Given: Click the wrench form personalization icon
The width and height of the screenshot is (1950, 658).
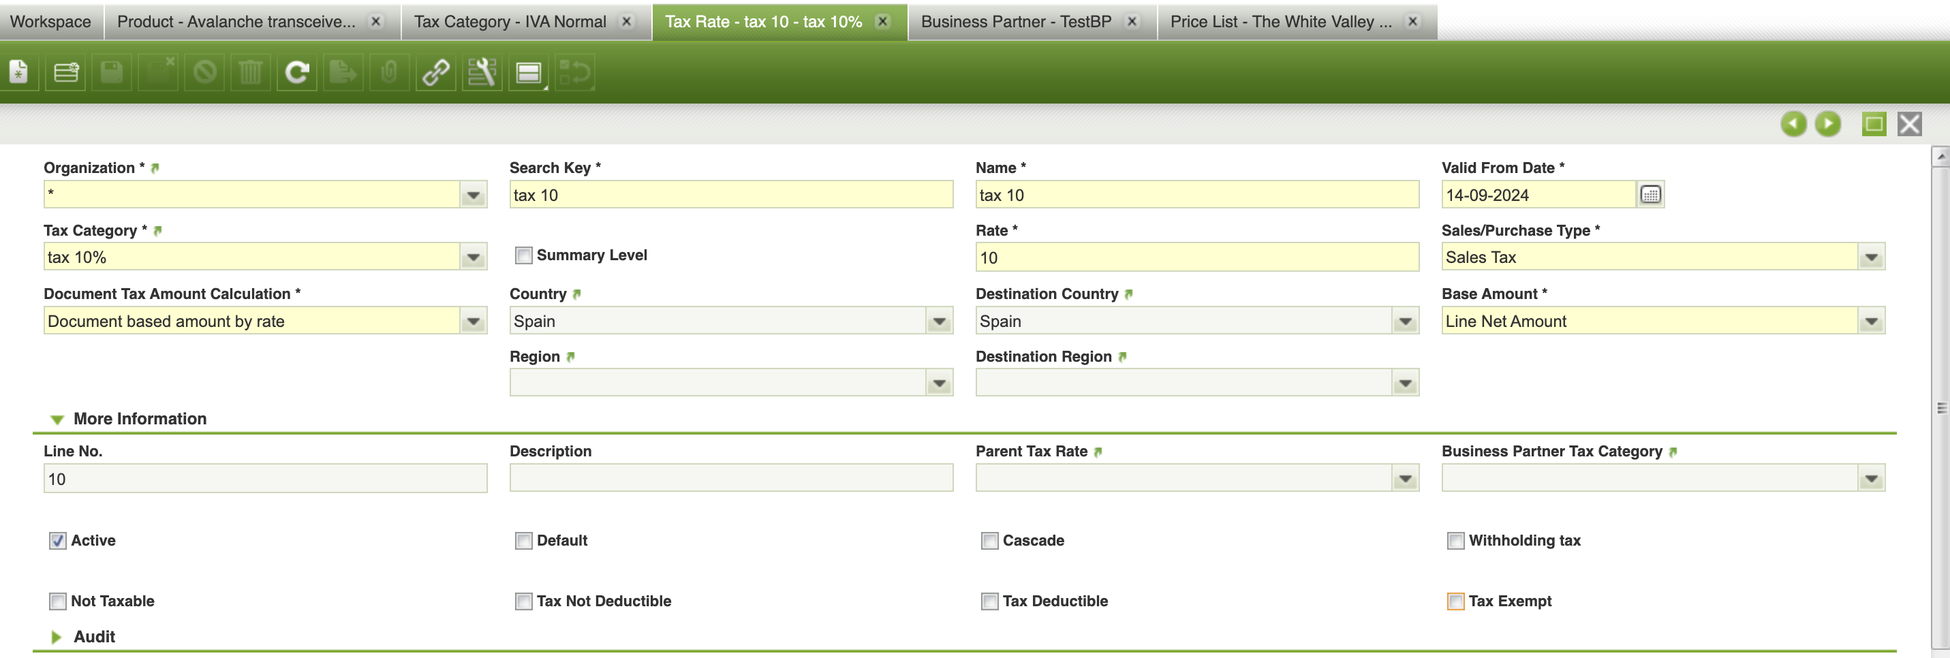Looking at the screenshot, I should coord(482,73).
